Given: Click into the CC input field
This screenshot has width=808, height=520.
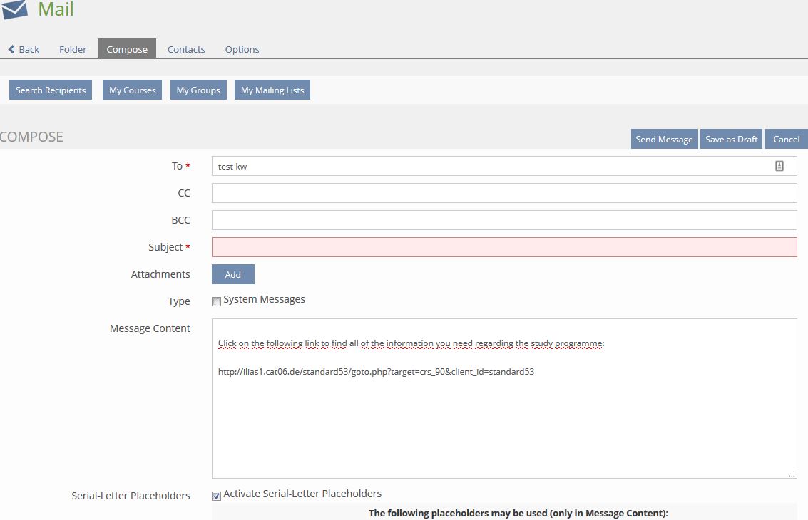Looking at the screenshot, I should [503, 193].
